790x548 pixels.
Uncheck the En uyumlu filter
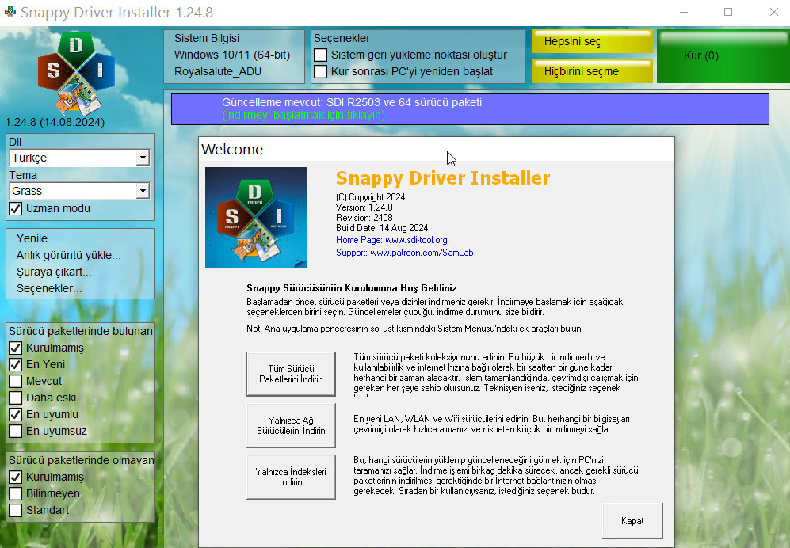coord(16,414)
